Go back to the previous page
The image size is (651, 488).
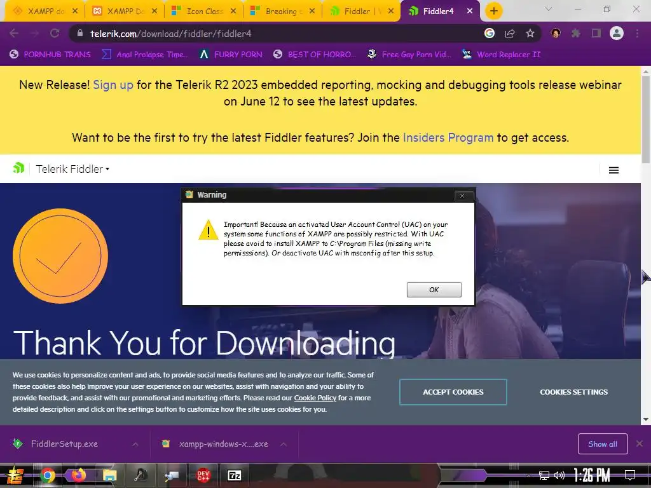[14, 34]
